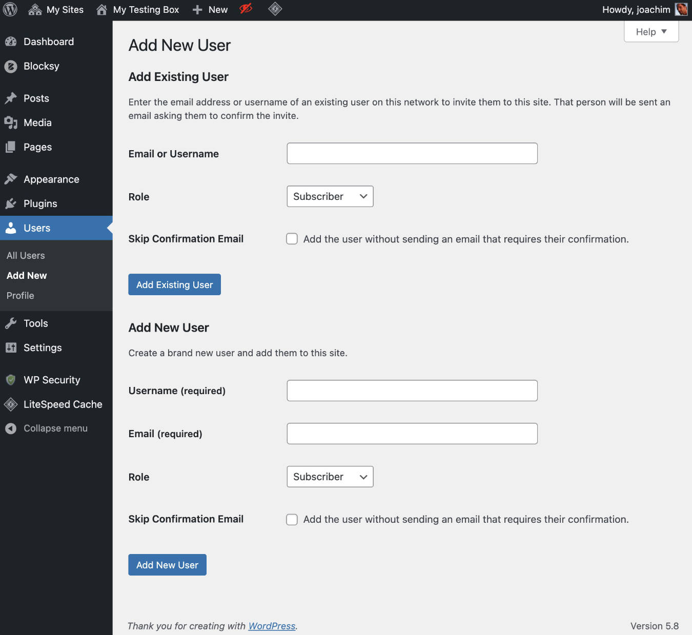The width and height of the screenshot is (692, 635).
Task: Open the My Sites menu
Action: click(55, 9)
